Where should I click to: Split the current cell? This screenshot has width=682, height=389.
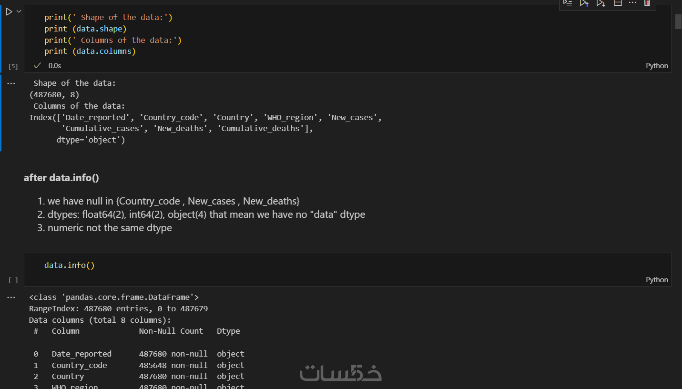618,3
